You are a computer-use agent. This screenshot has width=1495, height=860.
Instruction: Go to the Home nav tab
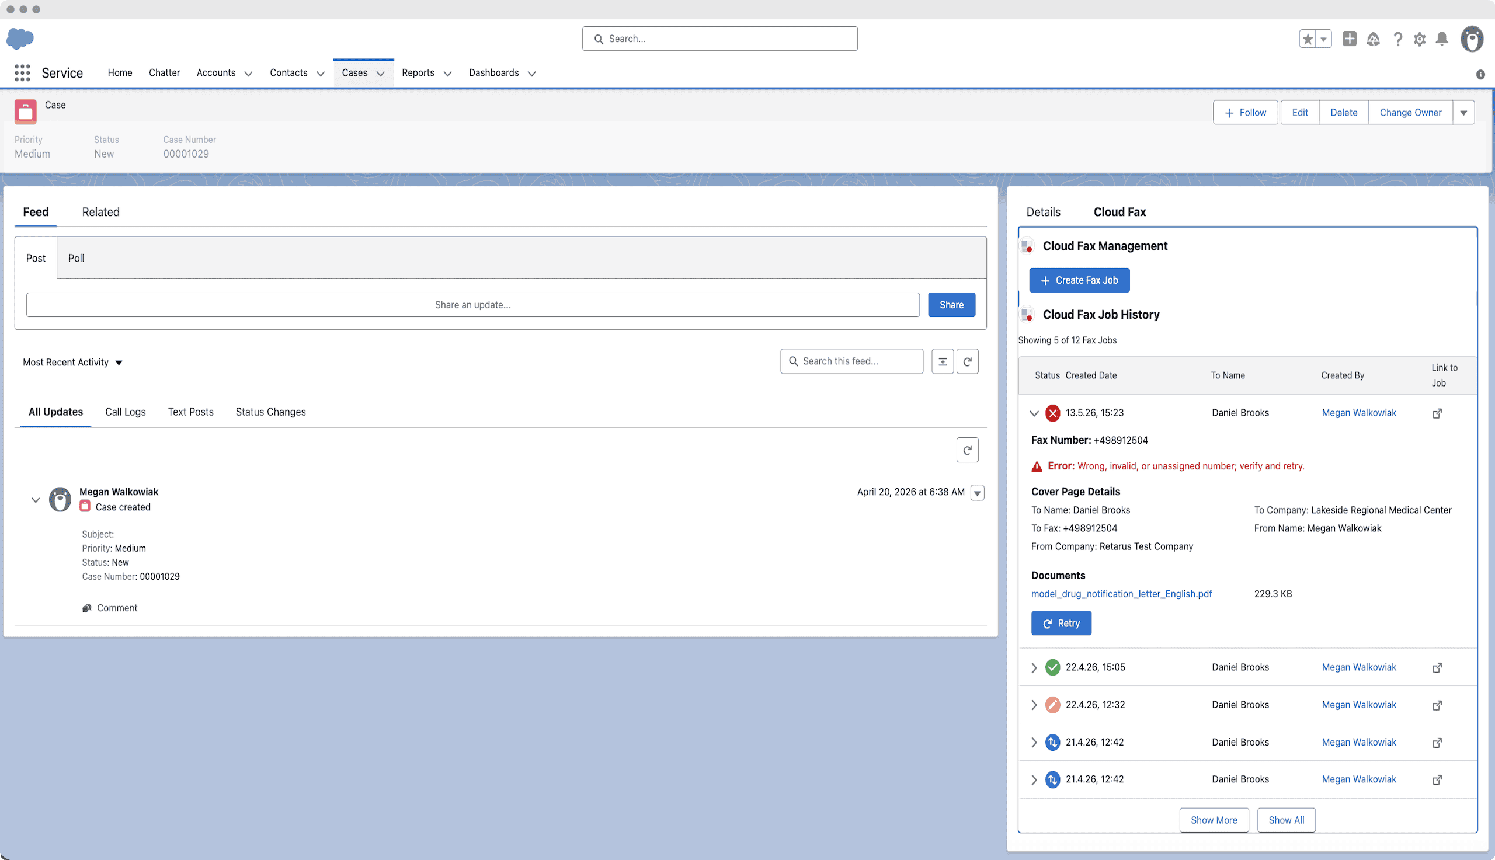(120, 72)
